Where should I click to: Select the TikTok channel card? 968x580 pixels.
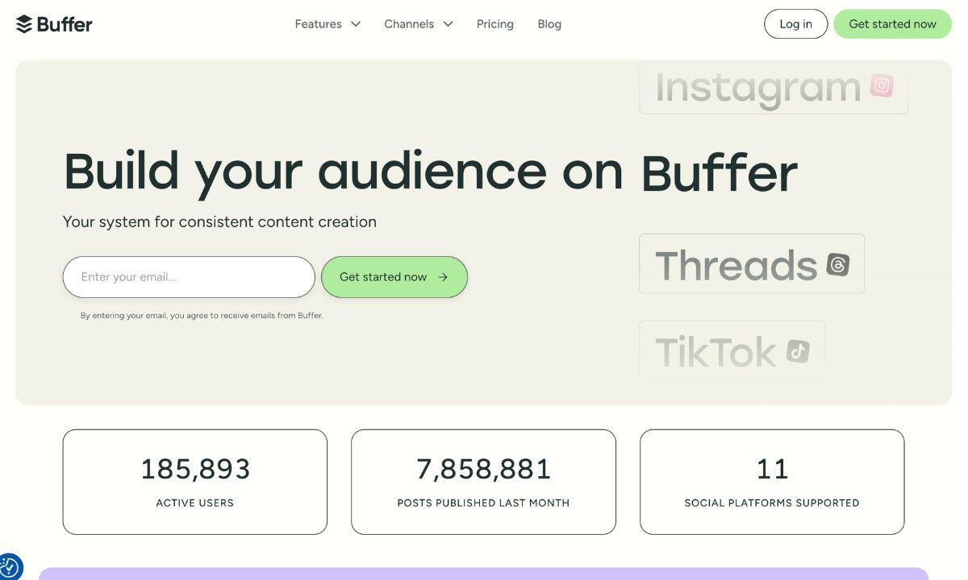tap(732, 350)
